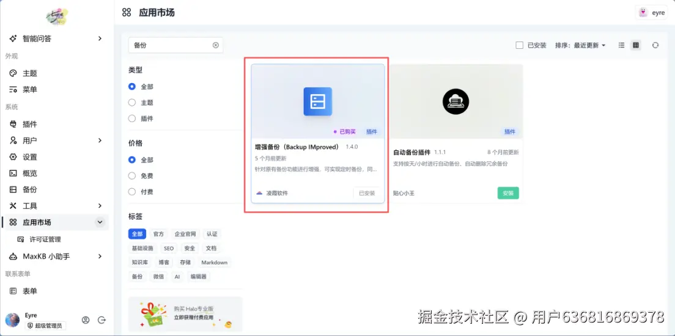Open the 排序: 最近更新 dropdown
Viewport: 675px width, 336px height.
click(580, 45)
